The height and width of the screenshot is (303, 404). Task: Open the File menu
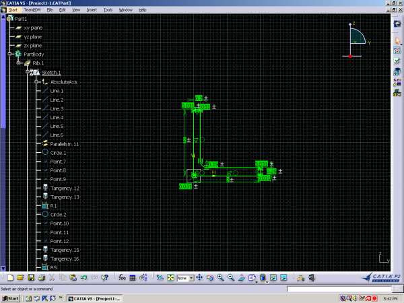pyautogui.click(x=50, y=10)
